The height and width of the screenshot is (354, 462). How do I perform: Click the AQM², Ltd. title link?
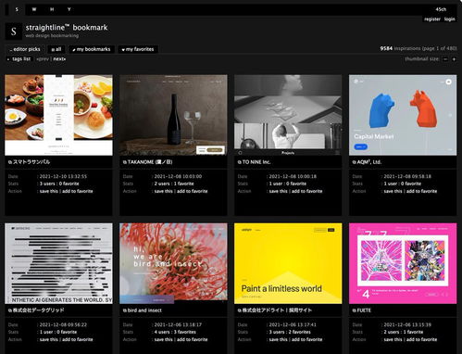coord(369,162)
